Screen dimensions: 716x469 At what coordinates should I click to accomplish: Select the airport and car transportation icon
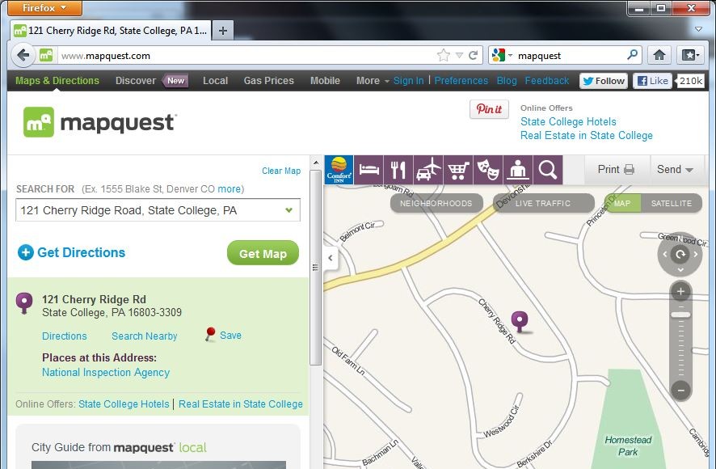coord(427,170)
